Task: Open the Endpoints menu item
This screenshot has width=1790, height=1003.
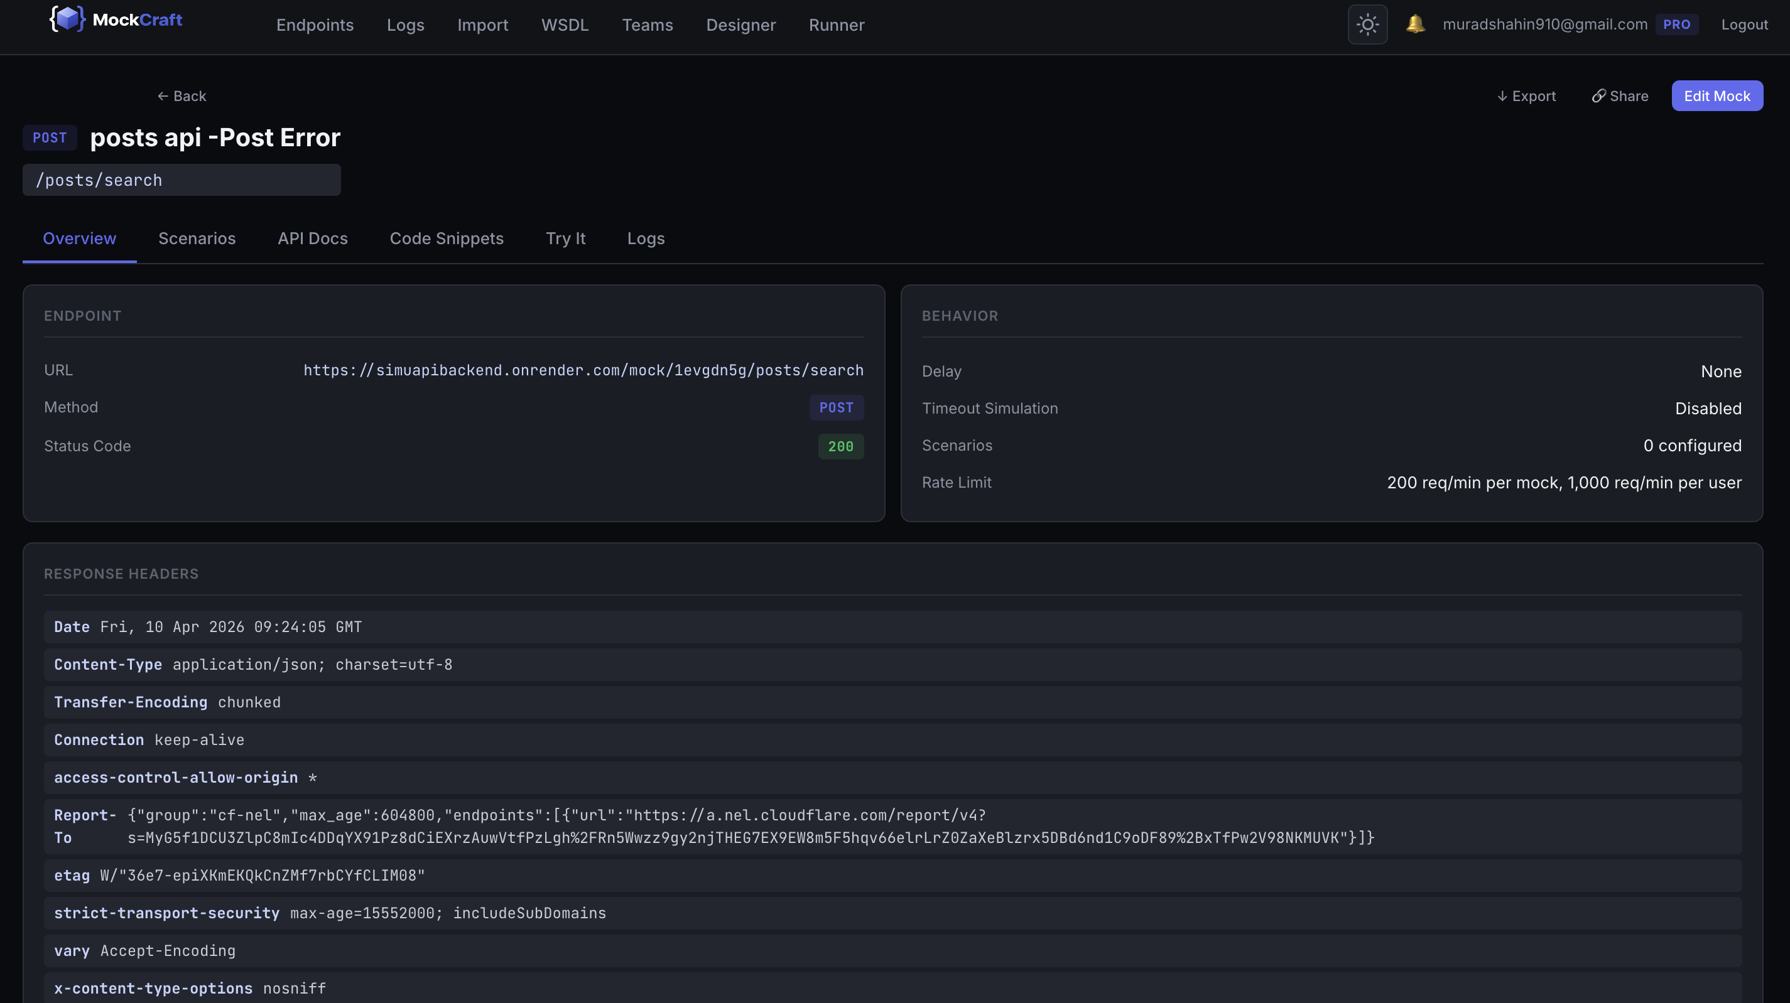Action: tap(315, 25)
